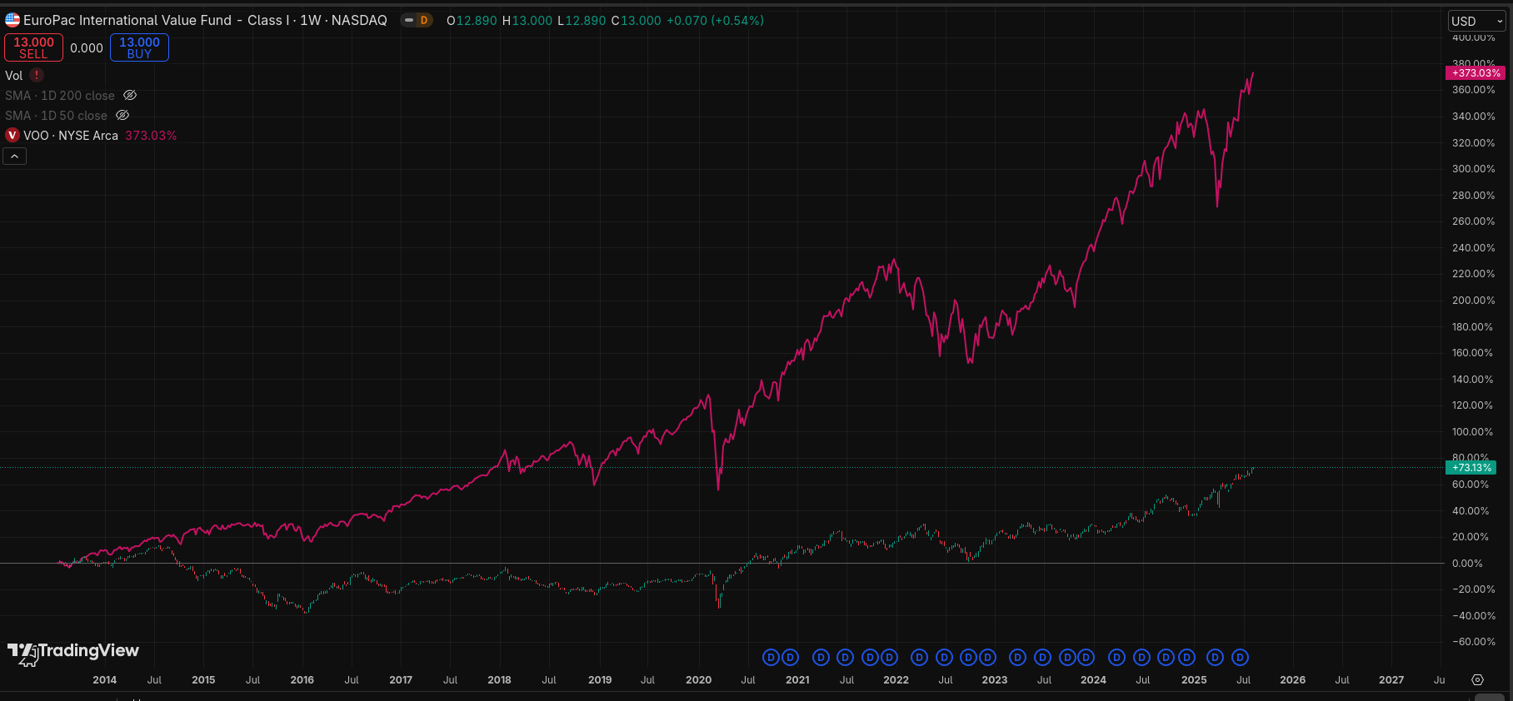Select the Vol indicator label
This screenshot has height=701, width=1513.
(x=14, y=75)
